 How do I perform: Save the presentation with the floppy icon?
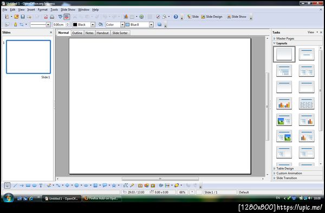23,17
